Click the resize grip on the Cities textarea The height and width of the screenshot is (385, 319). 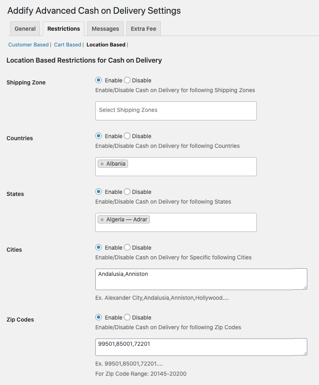click(306, 287)
